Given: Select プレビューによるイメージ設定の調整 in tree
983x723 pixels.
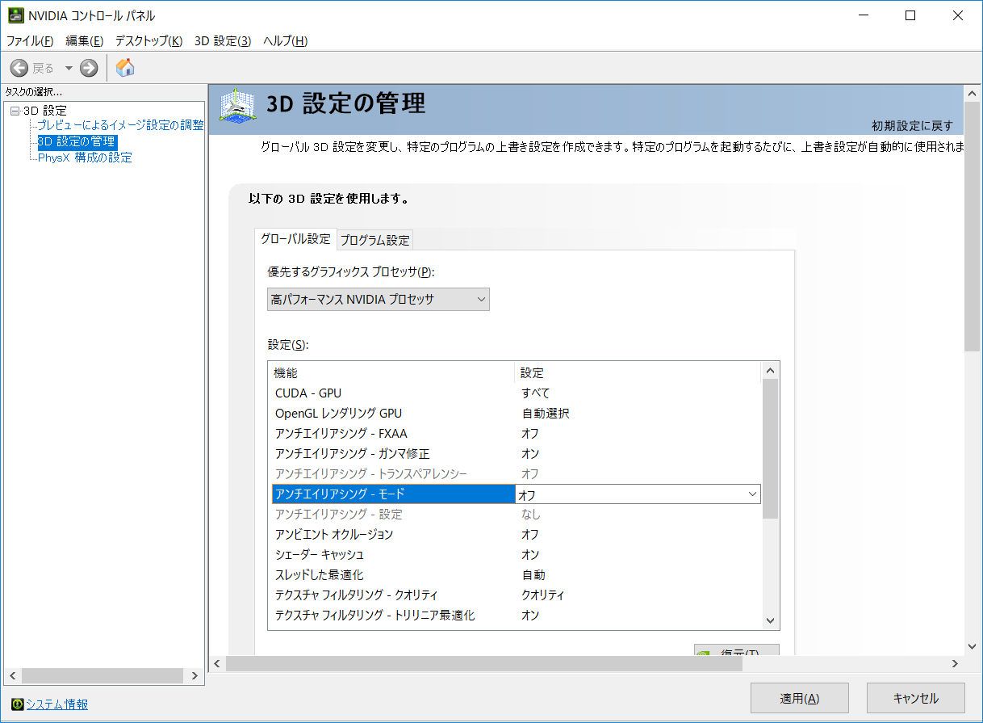Looking at the screenshot, I should pyautogui.click(x=120, y=125).
